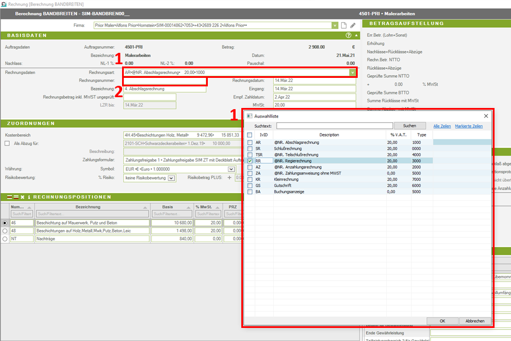The image size is (511, 341).
Task: Open the help icon in Basisdaten header
Action: tap(349, 35)
